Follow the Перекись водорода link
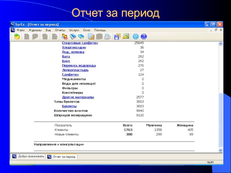The width and height of the screenshot is (231, 173). [79, 65]
